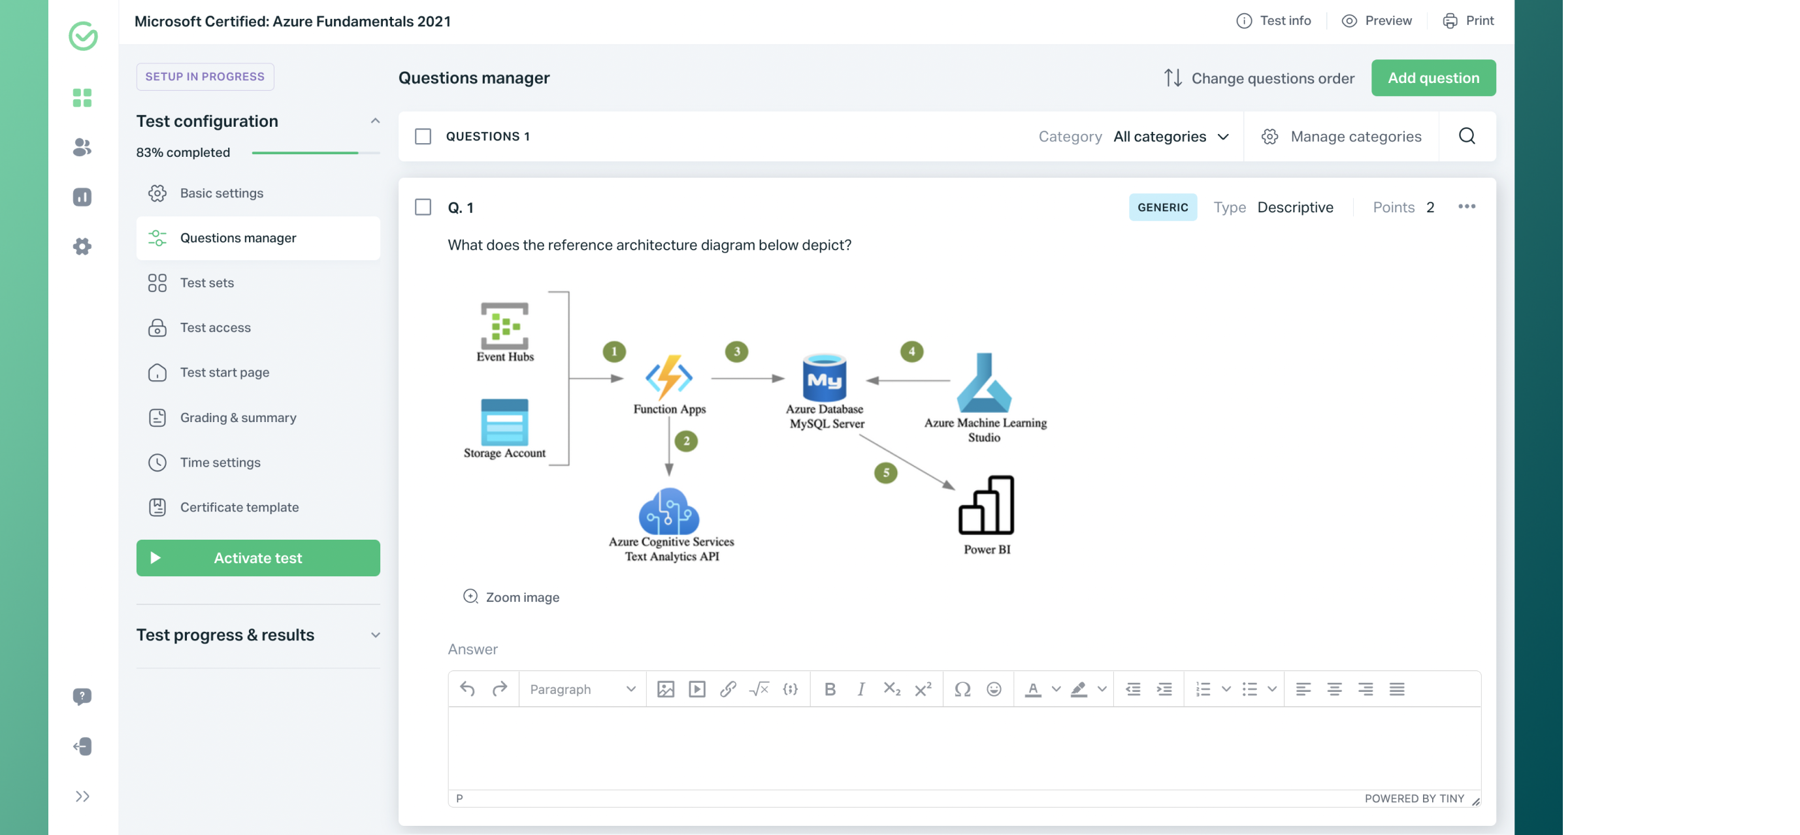Insert an image via the editor toolbar

coord(665,689)
